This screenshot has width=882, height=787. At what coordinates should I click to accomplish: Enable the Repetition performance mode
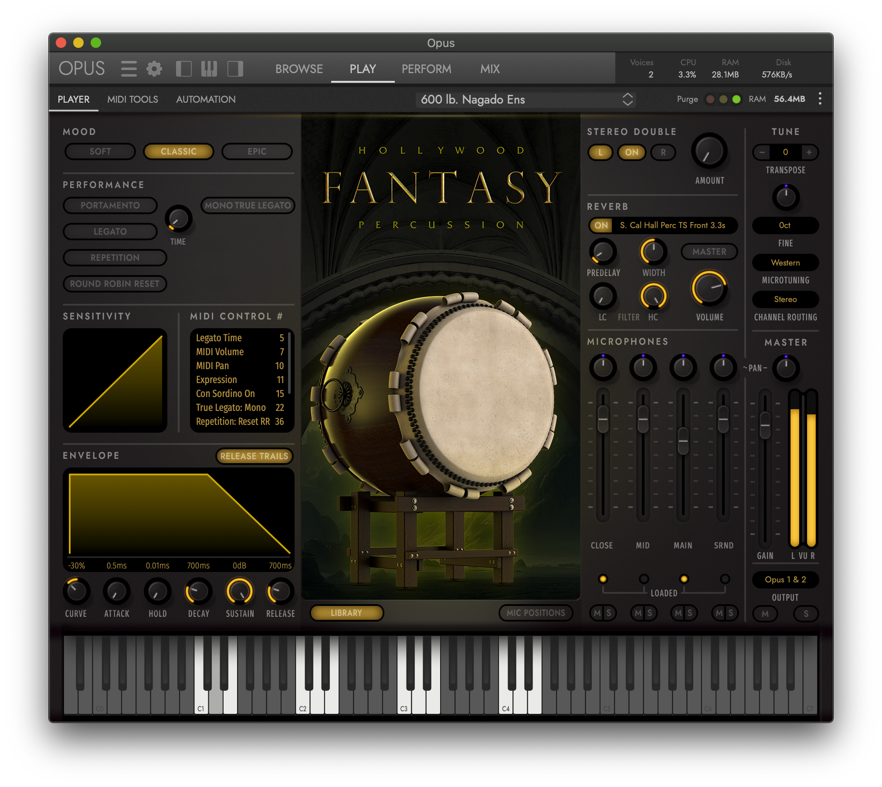pyautogui.click(x=115, y=258)
